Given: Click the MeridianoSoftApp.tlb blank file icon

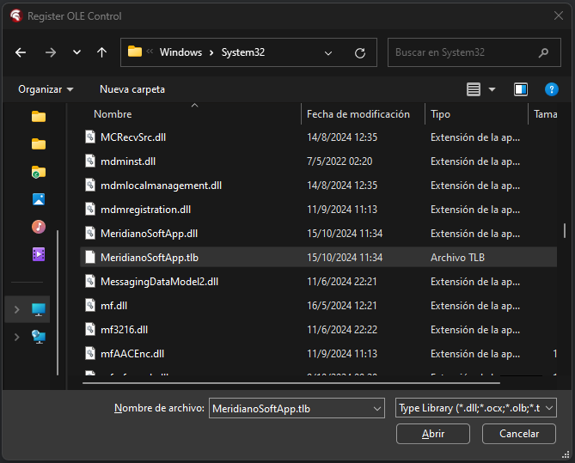Looking at the screenshot, I should [90, 257].
